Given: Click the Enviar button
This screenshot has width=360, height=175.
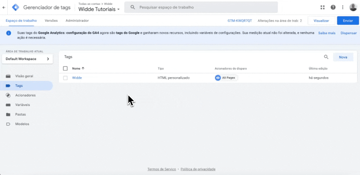Looking at the screenshot, I should pyautogui.click(x=348, y=21).
